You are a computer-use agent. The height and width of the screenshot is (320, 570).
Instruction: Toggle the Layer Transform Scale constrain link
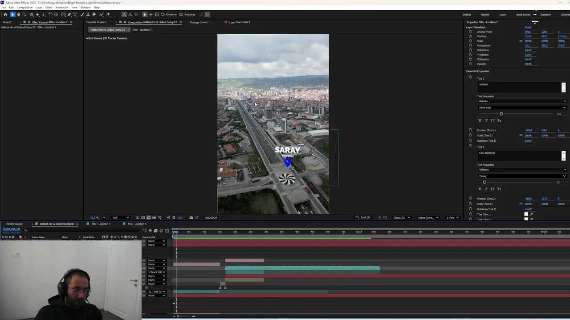tap(521, 41)
